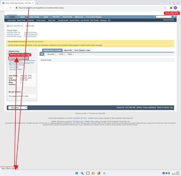Click the search go icon beside search box

175,17
